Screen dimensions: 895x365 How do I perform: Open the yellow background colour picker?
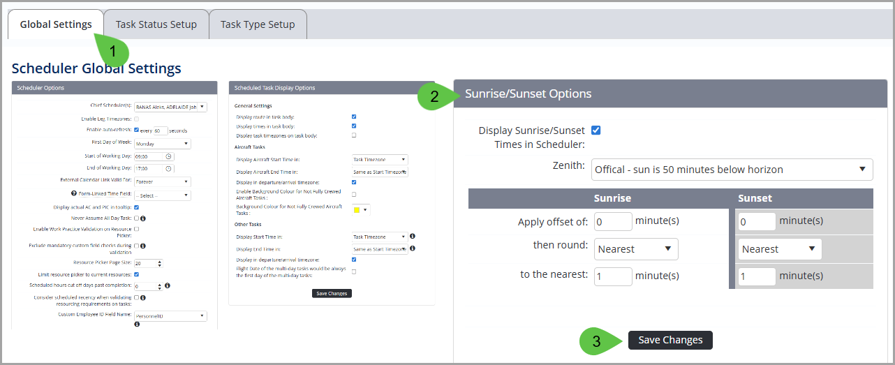click(361, 209)
